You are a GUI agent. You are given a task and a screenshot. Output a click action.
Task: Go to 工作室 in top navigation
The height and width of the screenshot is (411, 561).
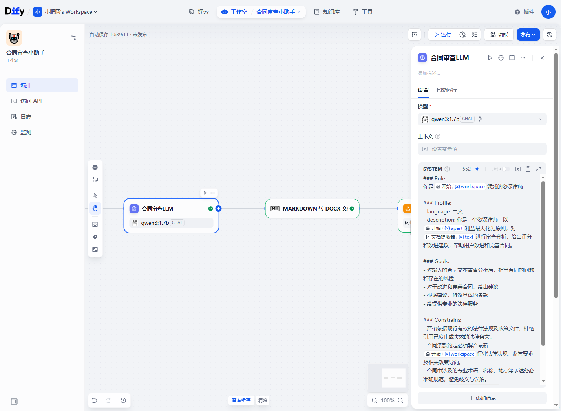(x=235, y=12)
